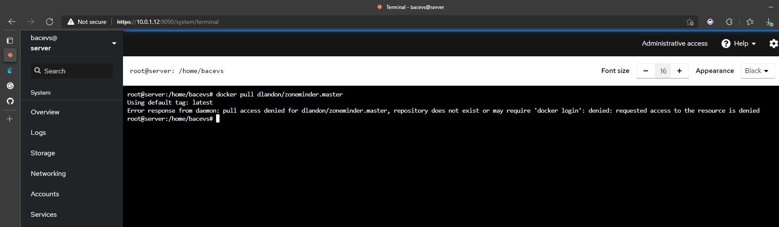Reload the page with the refresh icon
Screen dimensions: 779x227
coord(50,22)
